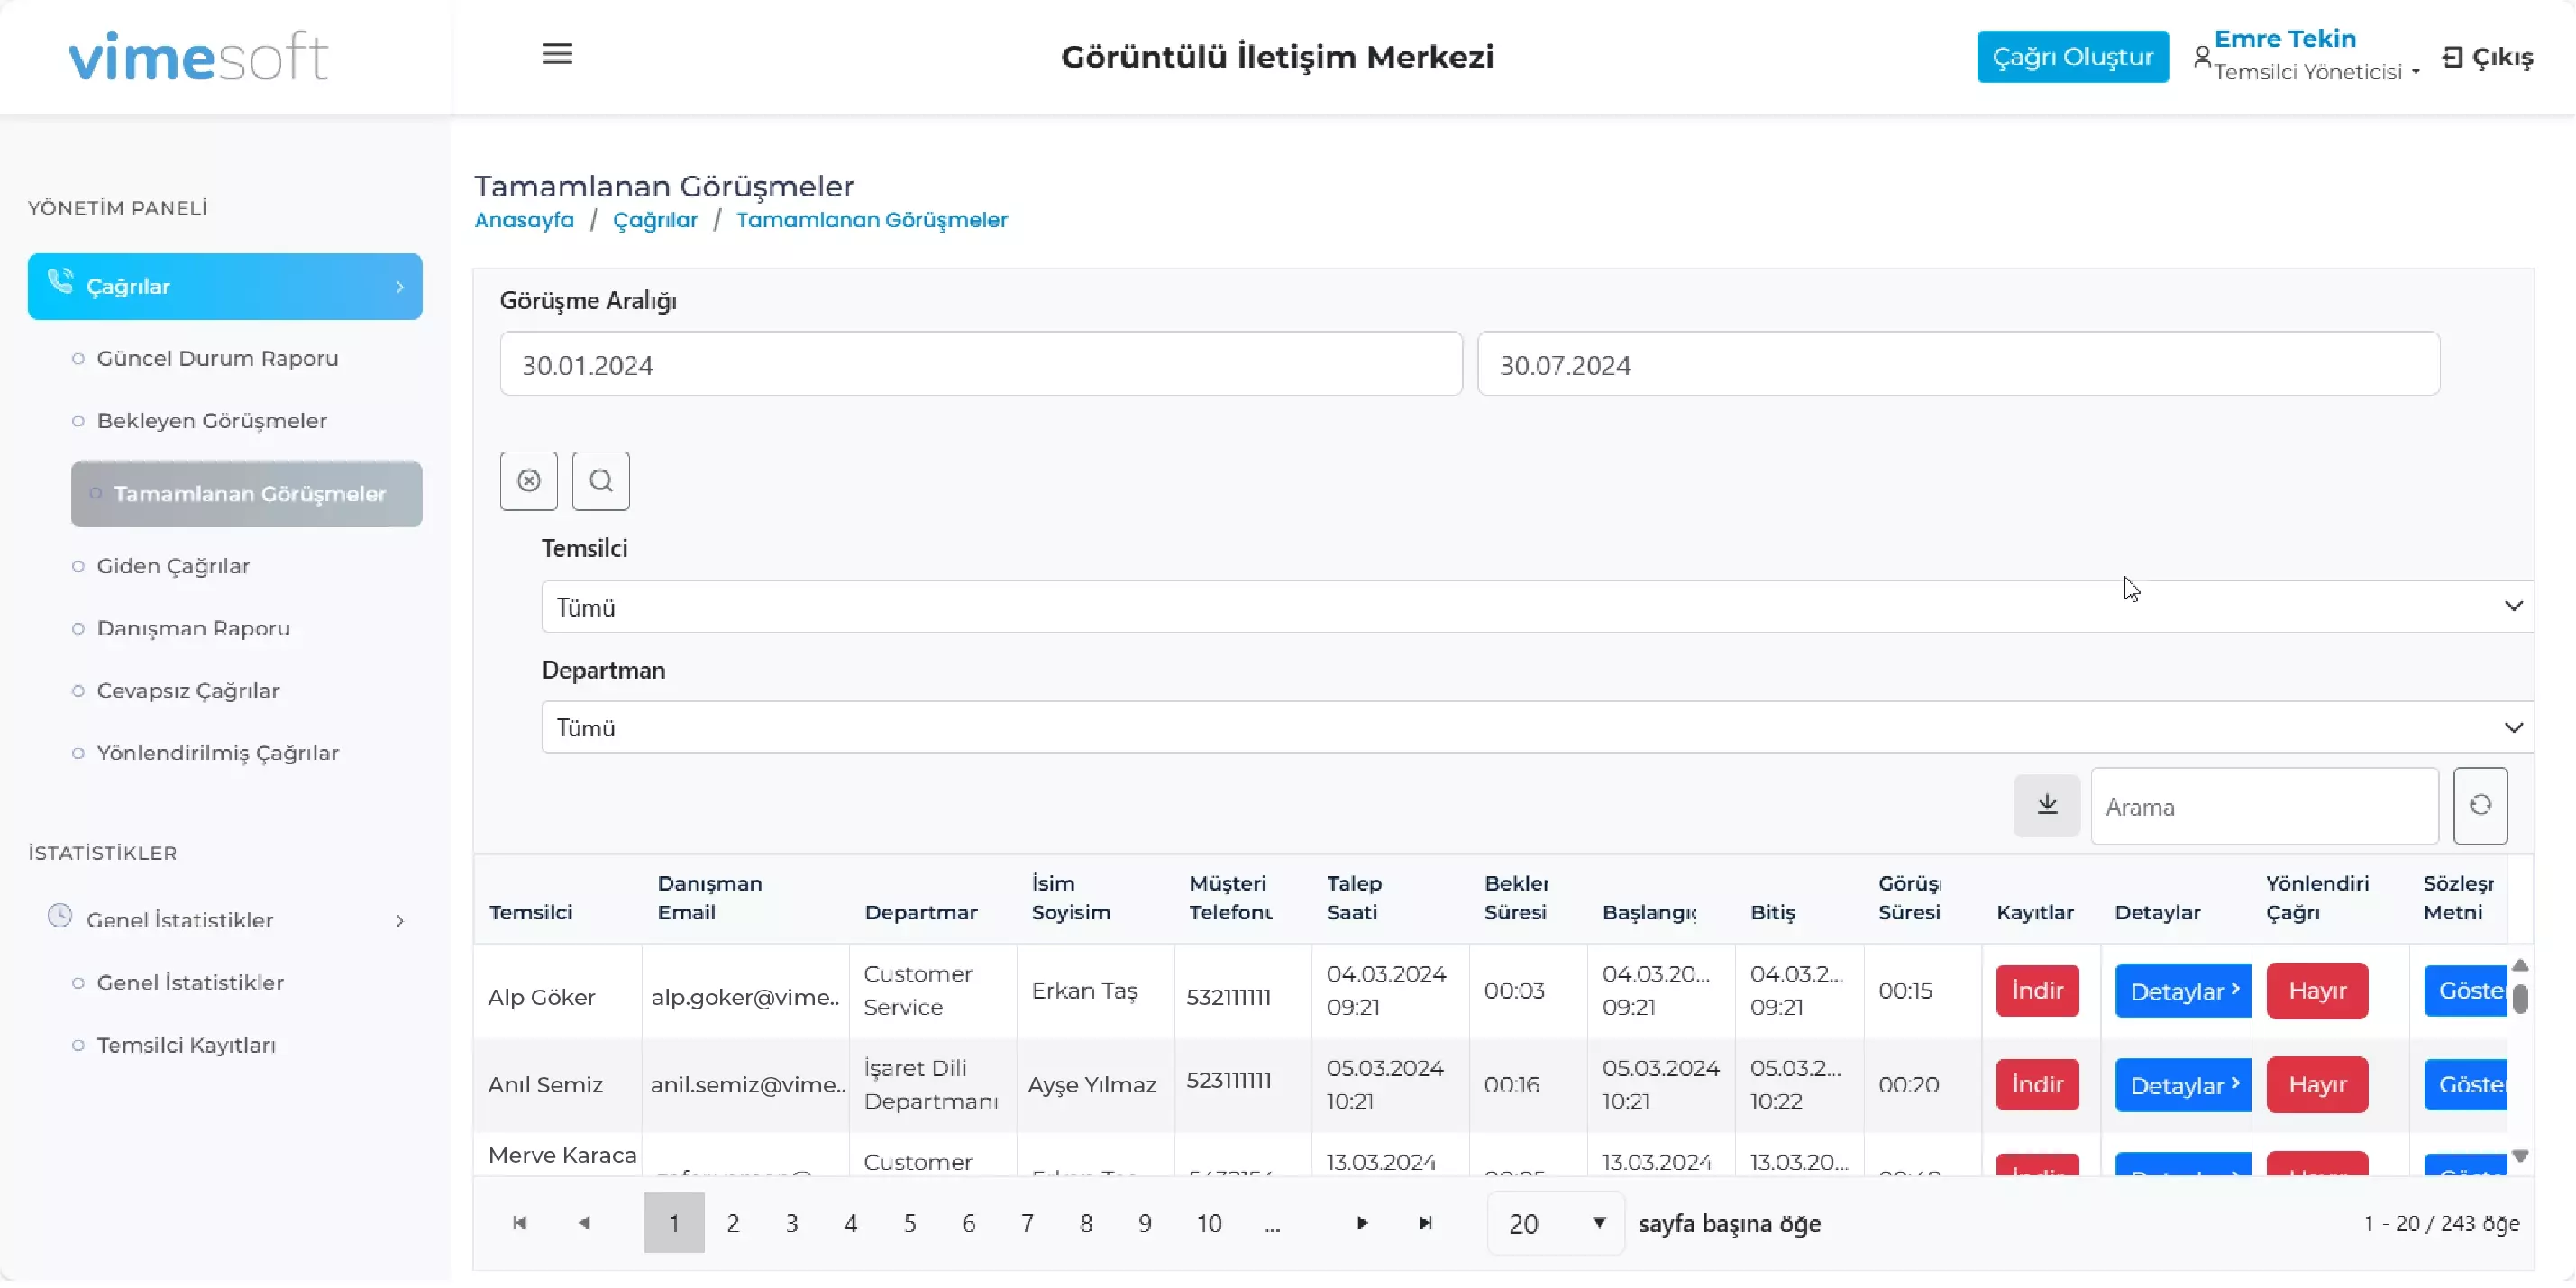Click Detaylar in Alp Göker row
The height and width of the screenshot is (1288, 2576).
pos(2183,991)
